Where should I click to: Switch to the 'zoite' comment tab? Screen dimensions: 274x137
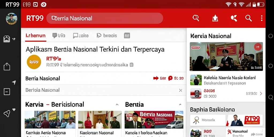81,36
